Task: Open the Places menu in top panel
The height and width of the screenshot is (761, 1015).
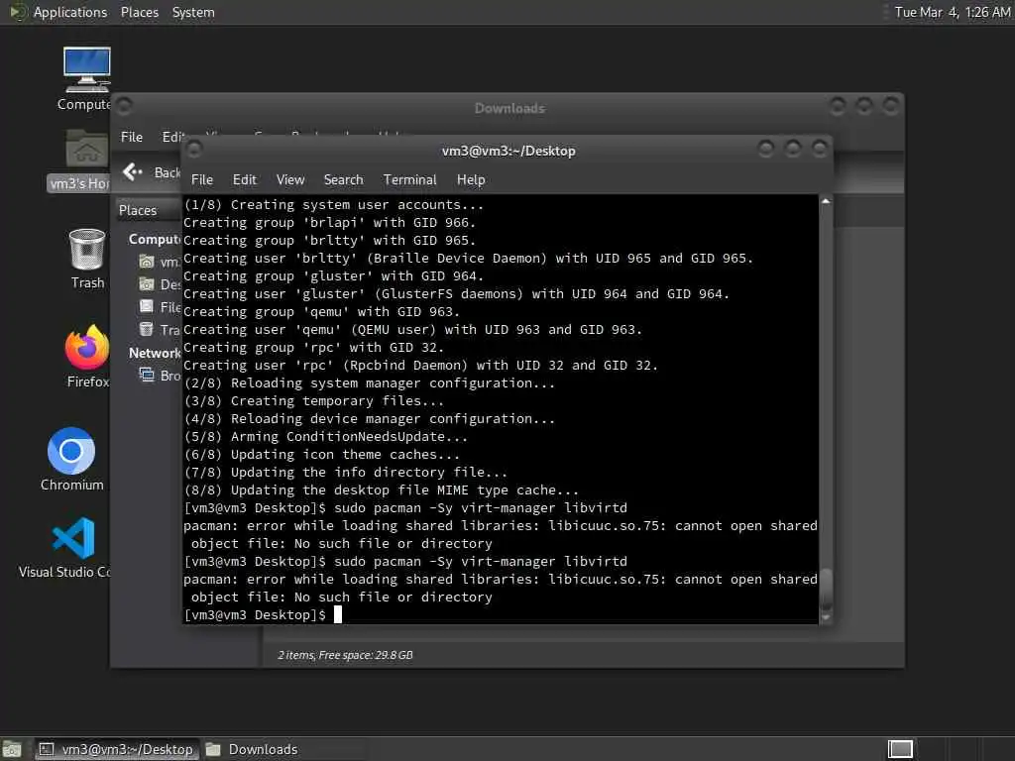Action: click(139, 12)
